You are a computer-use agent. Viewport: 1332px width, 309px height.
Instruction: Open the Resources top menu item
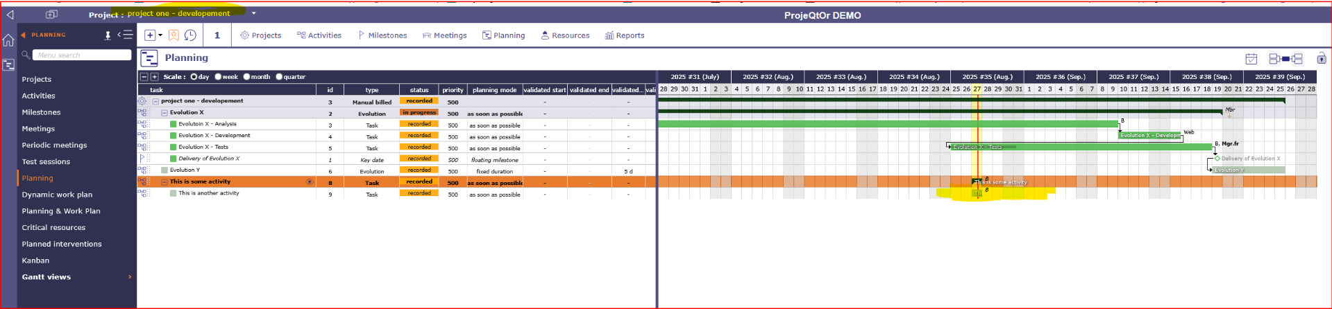[565, 35]
